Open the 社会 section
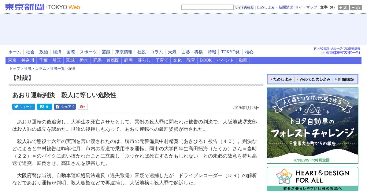The height and width of the screenshot is (192, 367). tap(30, 52)
